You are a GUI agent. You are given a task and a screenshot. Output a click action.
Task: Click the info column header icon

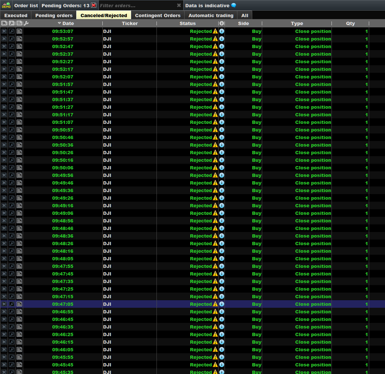(222, 23)
